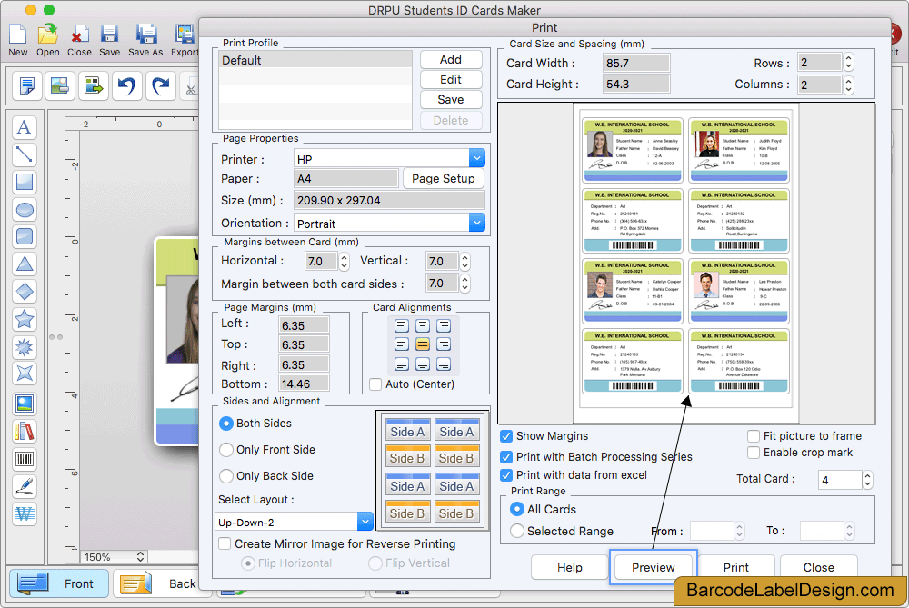
Task: Toggle Auto (Center) checkbox
Action: [375, 384]
